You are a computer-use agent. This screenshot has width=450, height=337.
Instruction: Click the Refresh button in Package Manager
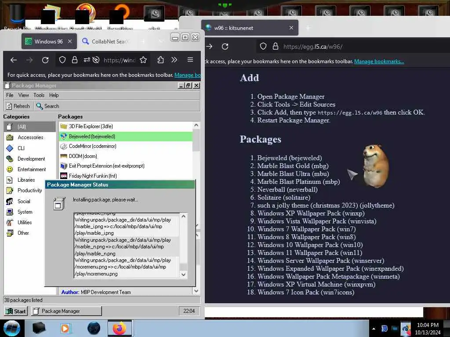[18, 106]
